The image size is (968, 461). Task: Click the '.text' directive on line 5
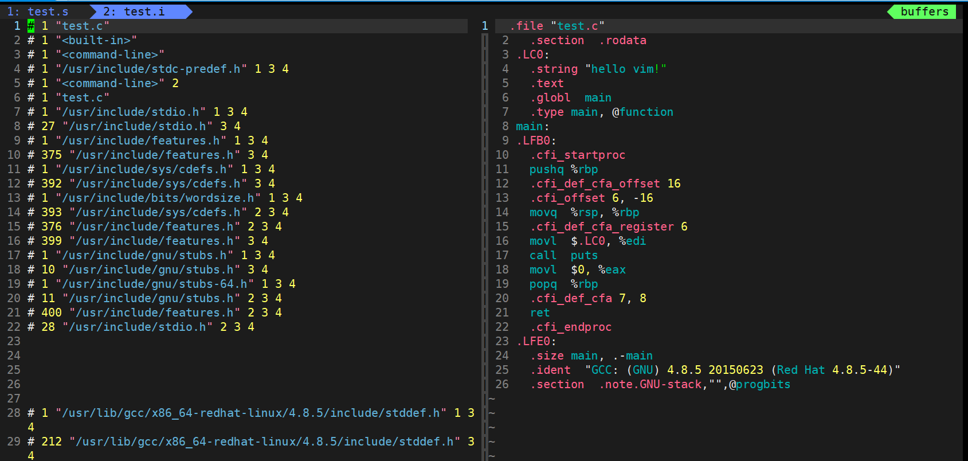[547, 83]
